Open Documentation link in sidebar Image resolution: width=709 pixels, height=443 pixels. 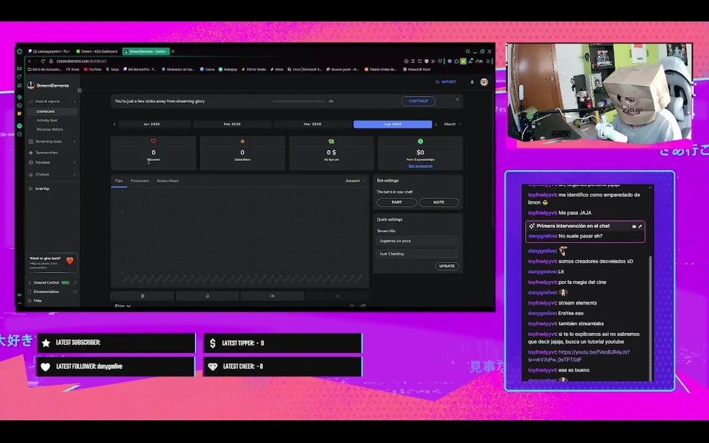tap(52, 292)
